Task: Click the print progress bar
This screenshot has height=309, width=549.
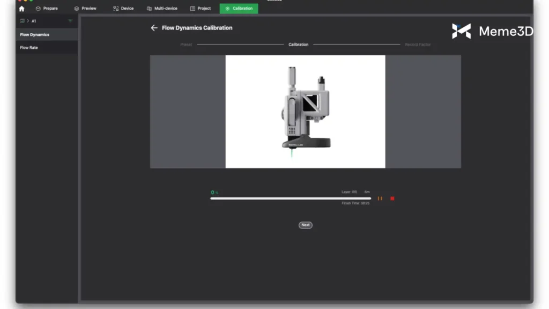Action: pyautogui.click(x=290, y=198)
